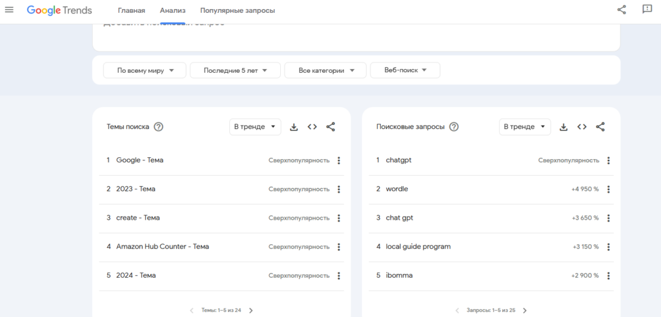The image size is (661, 317).
Task: Get embed code for Темы поиска card
Action: coord(312,127)
